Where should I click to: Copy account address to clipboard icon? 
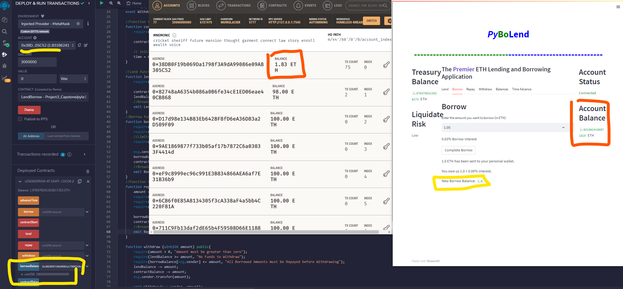point(79,45)
